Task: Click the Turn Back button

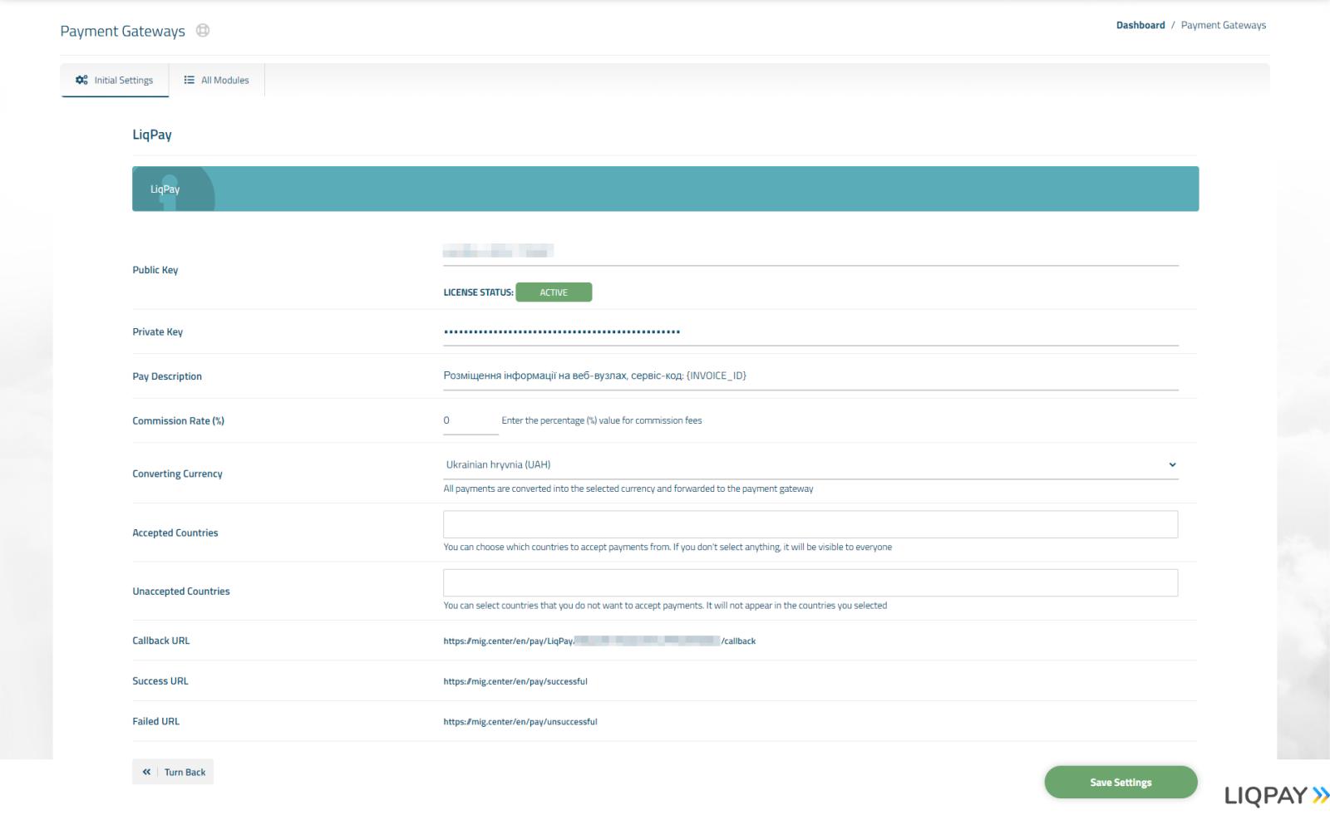Action: click(173, 772)
